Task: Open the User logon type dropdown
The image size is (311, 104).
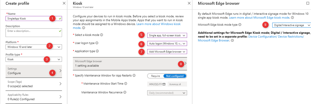Action: 167,43
